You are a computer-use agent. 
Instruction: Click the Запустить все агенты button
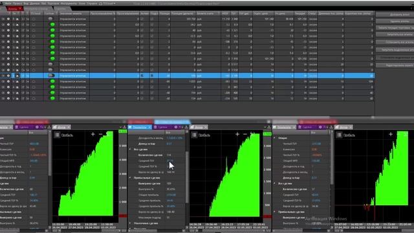(395, 34)
